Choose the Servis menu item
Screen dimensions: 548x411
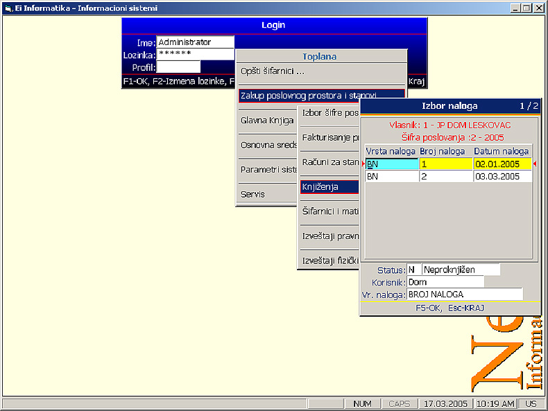(252, 194)
